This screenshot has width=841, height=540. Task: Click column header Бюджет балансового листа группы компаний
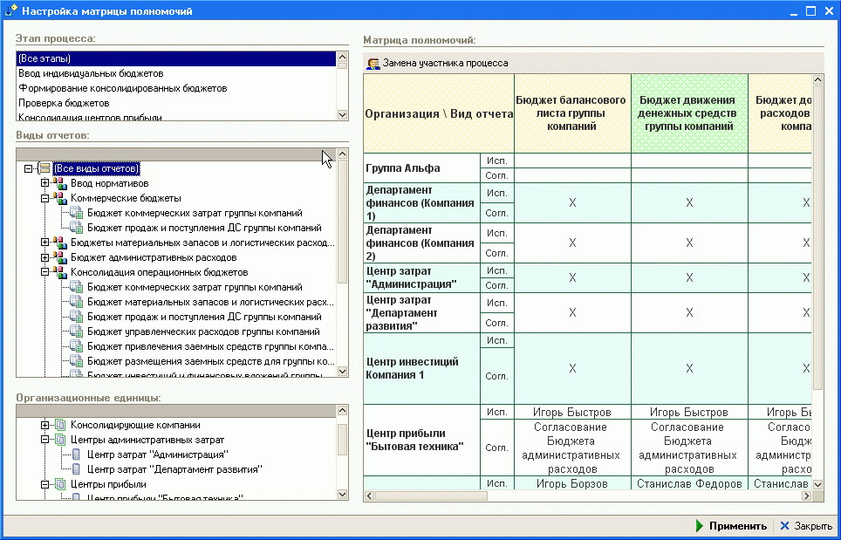pos(572,113)
